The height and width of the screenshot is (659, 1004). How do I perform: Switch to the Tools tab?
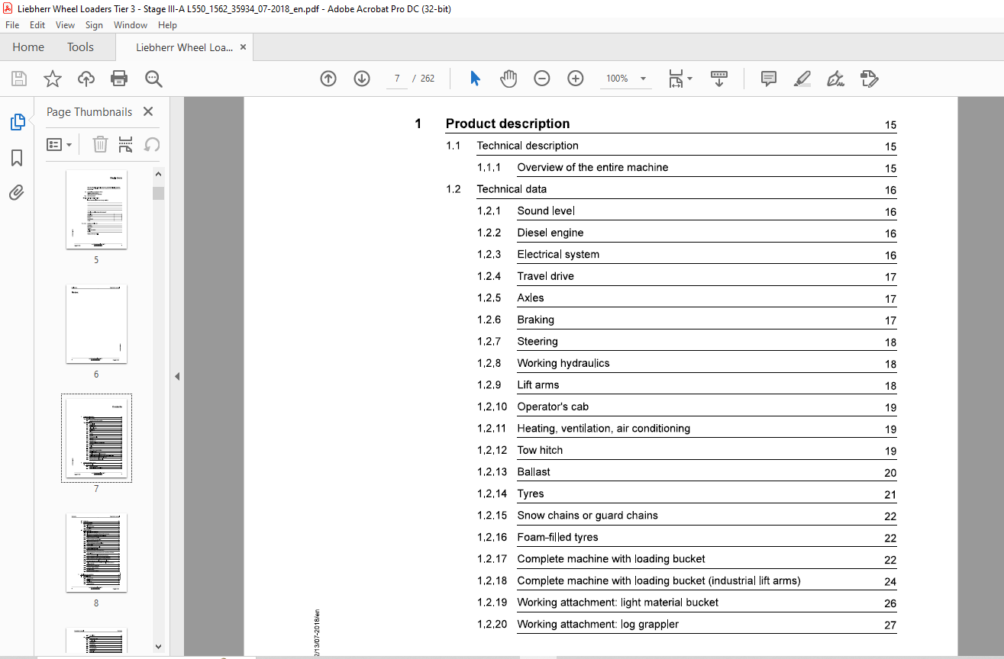click(80, 47)
